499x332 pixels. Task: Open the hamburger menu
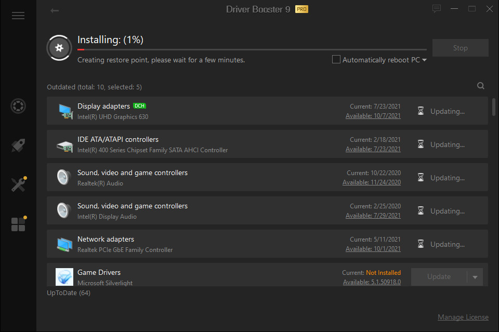point(18,16)
